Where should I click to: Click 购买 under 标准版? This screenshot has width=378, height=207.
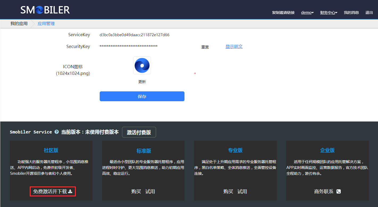tap(136, 192)
